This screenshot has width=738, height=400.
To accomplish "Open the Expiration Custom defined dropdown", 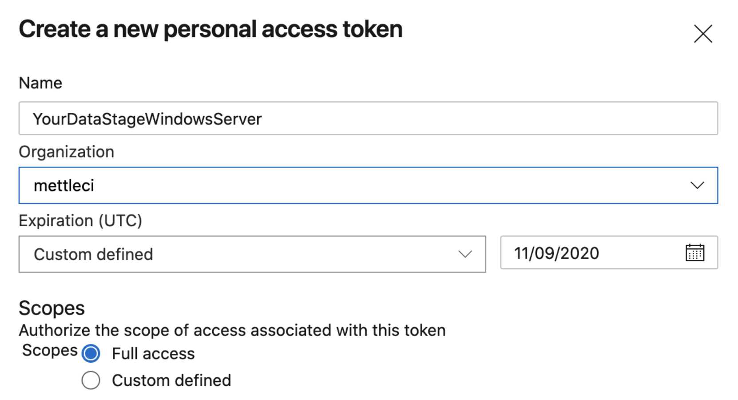I will point(251,254).
